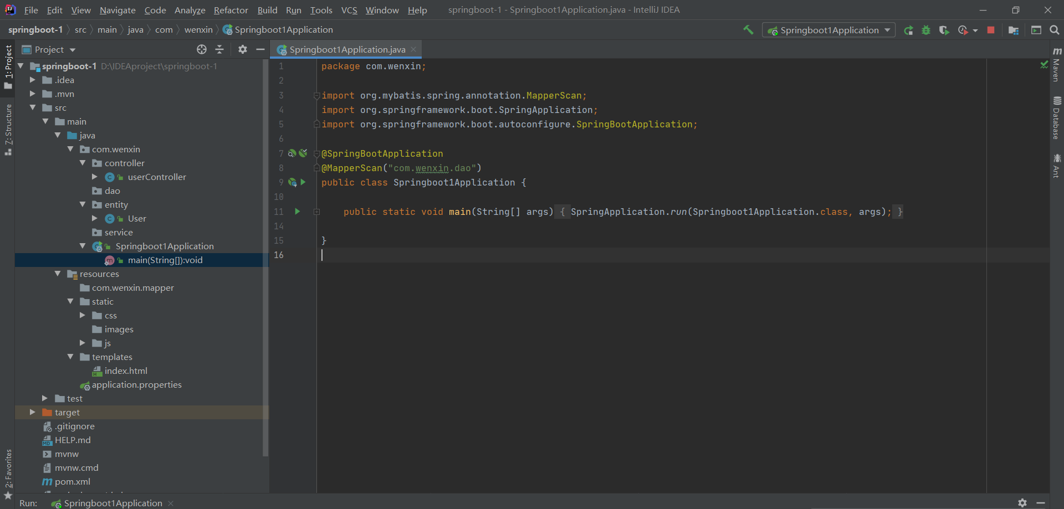Hide the Run tool window
The height and width of the screenshot is (509, 1064).
coord(1041,502)
